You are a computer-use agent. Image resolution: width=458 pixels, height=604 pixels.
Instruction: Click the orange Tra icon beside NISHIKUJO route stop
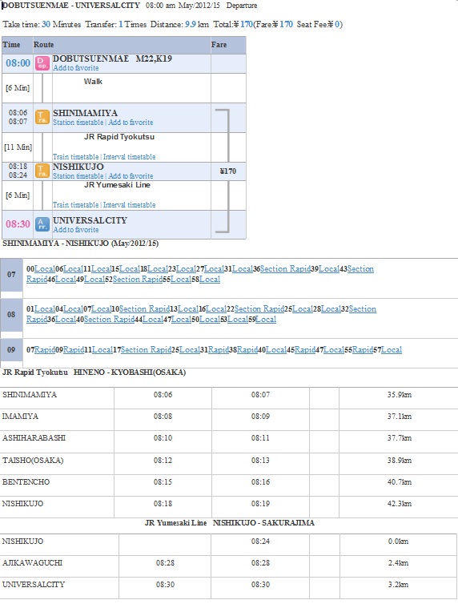pyautogui.click(x=42, y=171)
